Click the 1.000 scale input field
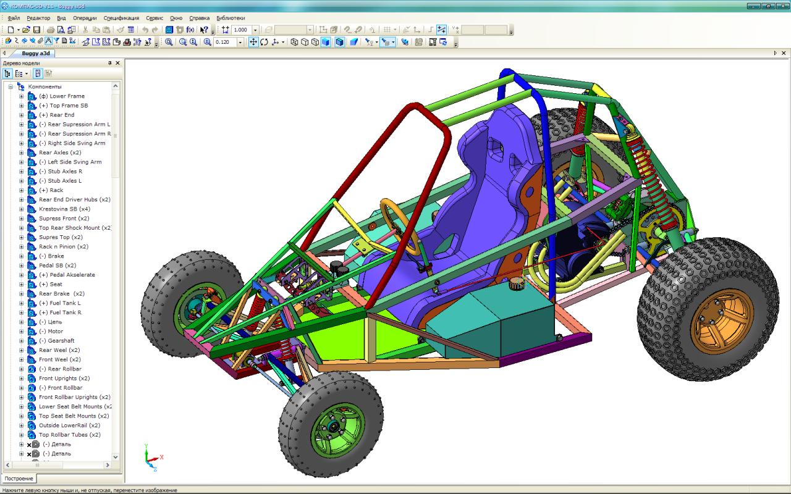 tap(241, 30)
